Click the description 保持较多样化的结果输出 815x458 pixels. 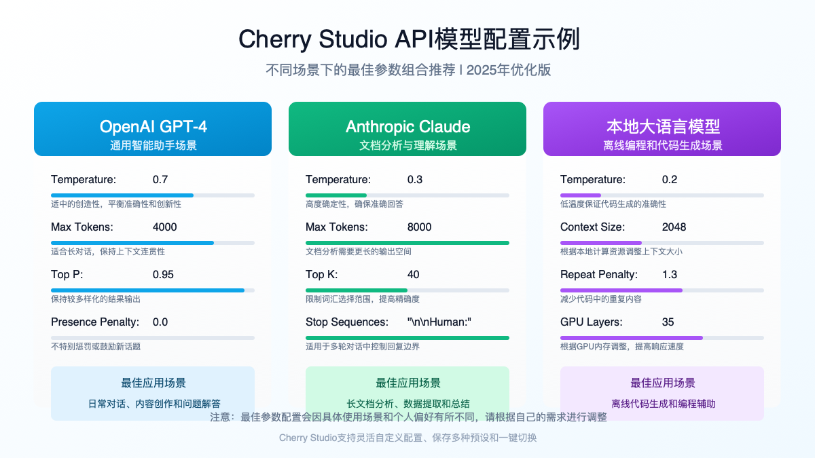pos(96,299)
